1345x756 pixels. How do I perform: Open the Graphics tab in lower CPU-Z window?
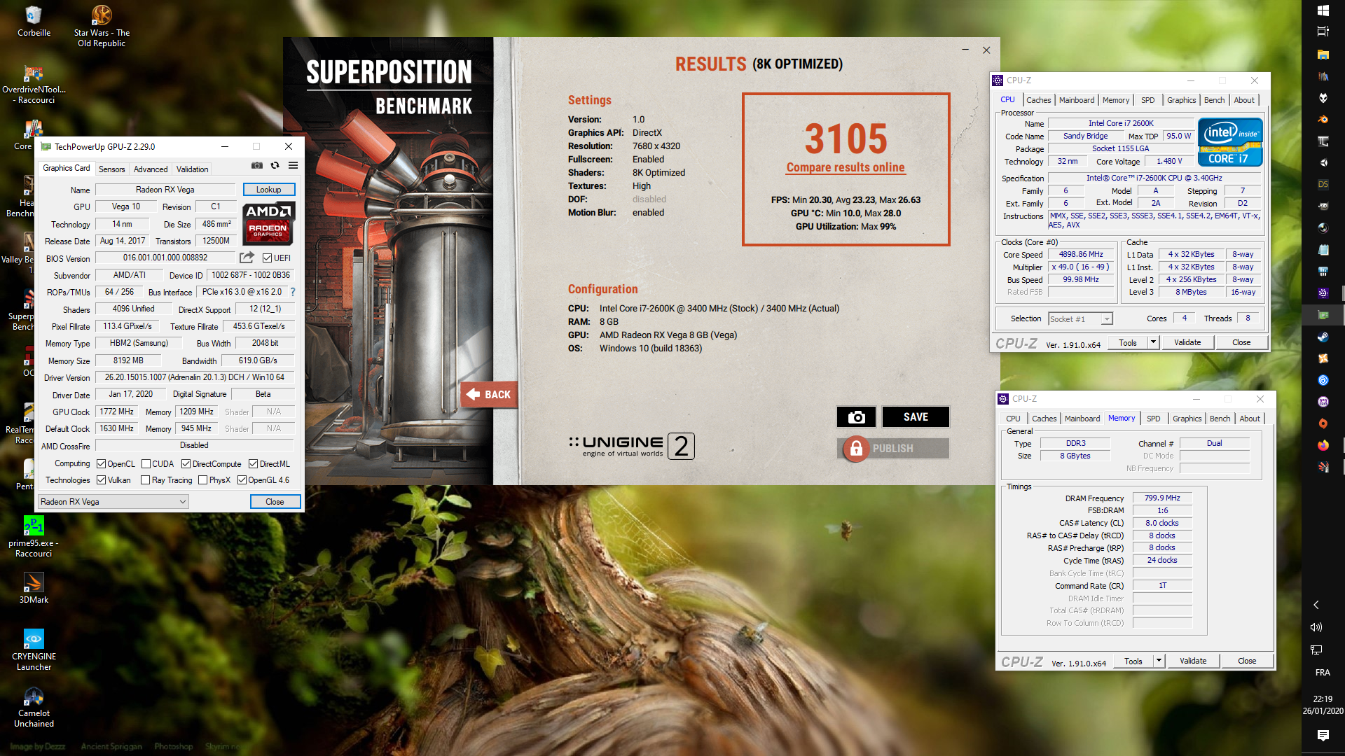click(x=1187, y=419)
